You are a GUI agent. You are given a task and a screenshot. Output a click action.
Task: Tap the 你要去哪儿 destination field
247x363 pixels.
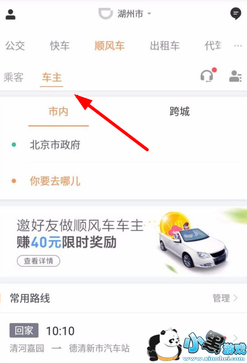tap(125, 181)
